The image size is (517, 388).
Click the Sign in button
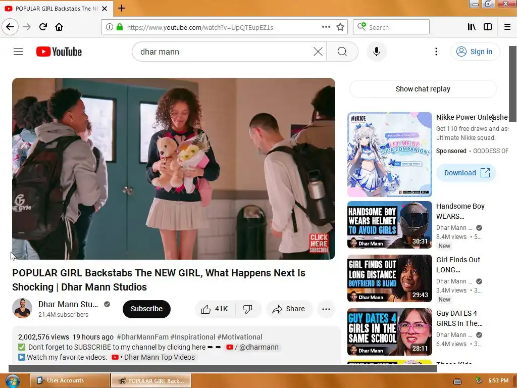[475, 52]
